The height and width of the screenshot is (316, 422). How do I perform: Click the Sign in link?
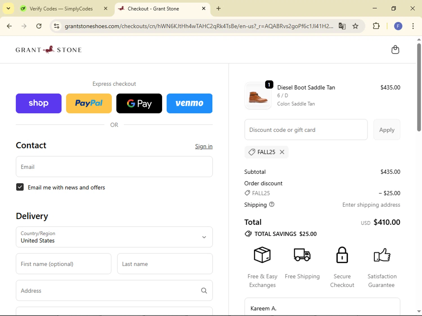(x=204, y=146)
